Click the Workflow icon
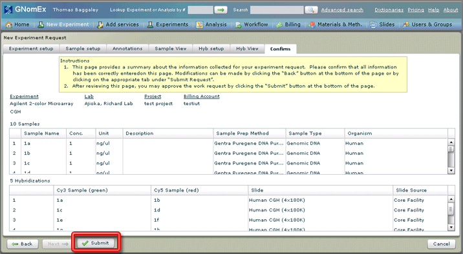 [239, 24]
